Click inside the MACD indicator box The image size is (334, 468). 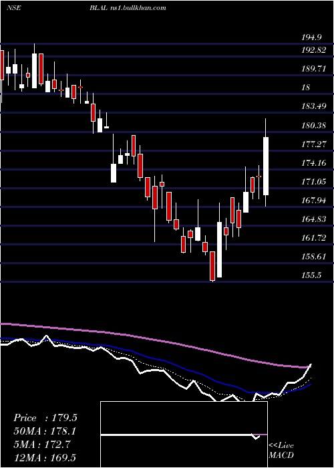184,435
